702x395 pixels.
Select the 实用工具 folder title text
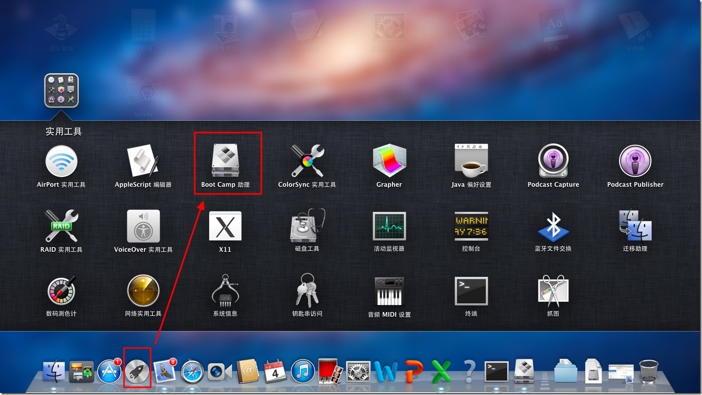pos(64,131)
